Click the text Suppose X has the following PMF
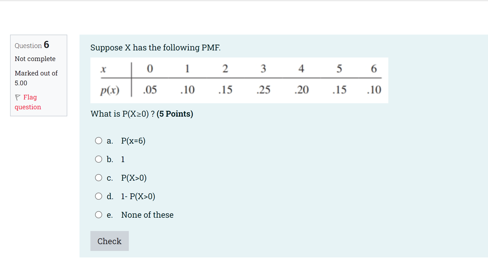 155,48
